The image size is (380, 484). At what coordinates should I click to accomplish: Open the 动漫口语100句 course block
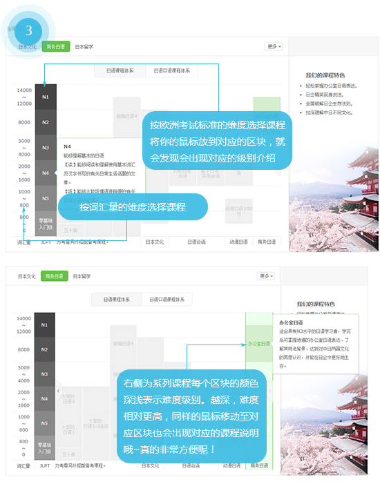click(x=239, y=211)
